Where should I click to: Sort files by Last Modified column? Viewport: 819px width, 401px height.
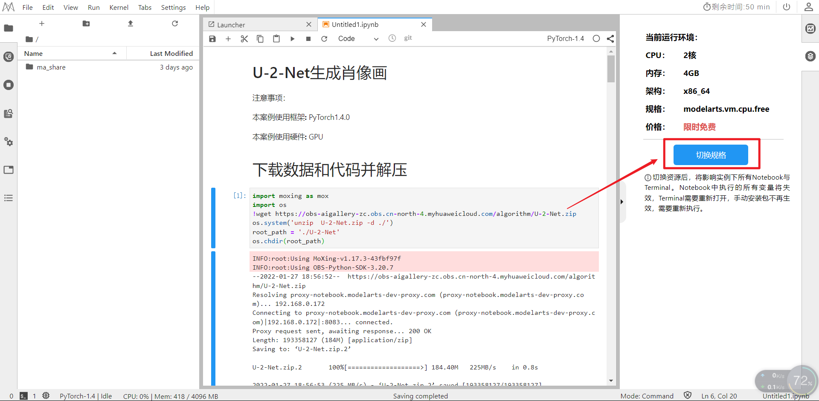(163, 53)
